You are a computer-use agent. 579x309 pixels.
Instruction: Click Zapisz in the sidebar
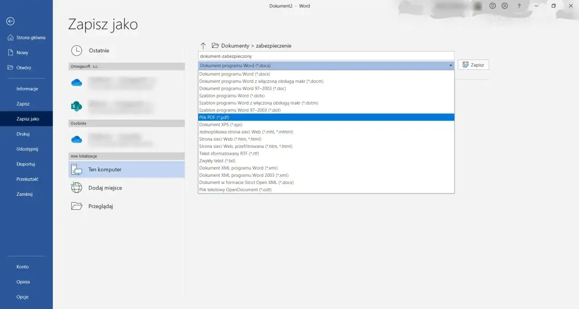[x=26, y=104]
